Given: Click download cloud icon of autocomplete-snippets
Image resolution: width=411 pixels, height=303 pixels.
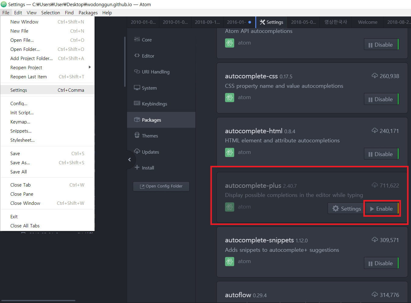Looking at the screenshot, I should click(x=375, y=240).
